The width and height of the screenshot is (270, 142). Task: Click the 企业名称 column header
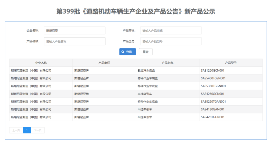click(x=41, y=63)
